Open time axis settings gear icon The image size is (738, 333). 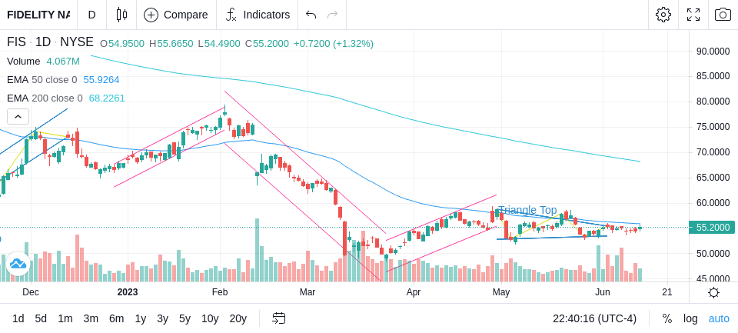point(713,292)
